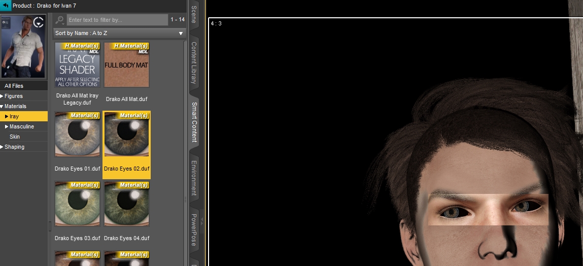The width and height of the screenshot is (583, 266).
Task: Select the Drako Eyes 04 thumbnail
Action: tap(126, 204)
